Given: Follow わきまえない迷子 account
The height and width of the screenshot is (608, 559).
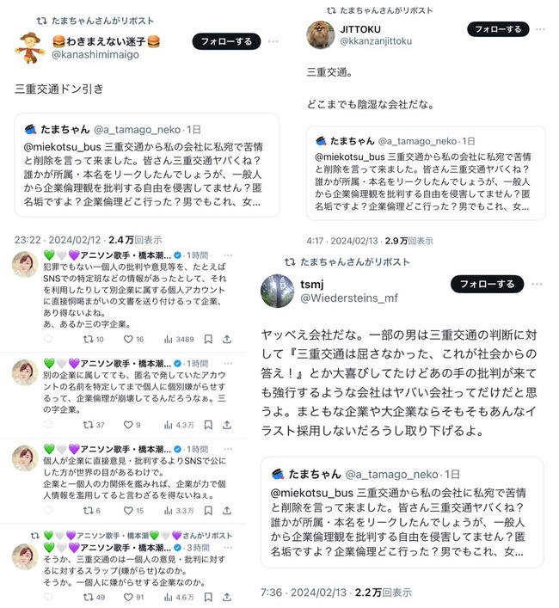Looking at the screenshot, I should 226,41.
